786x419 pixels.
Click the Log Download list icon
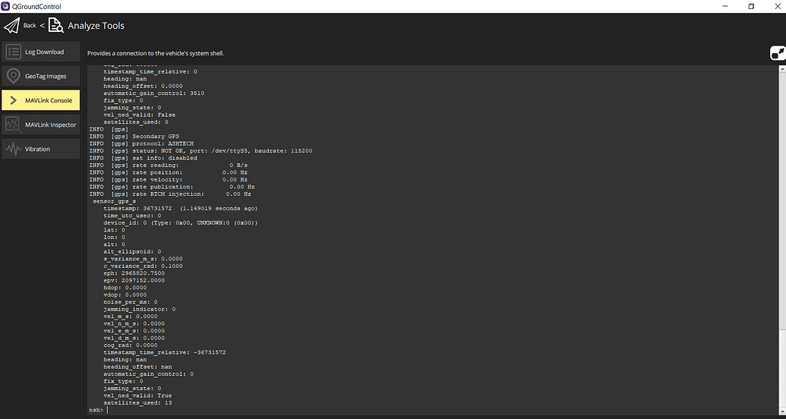[13, 52]
